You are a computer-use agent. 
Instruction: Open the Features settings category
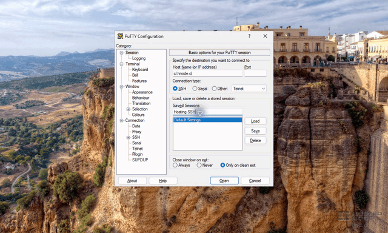pos(139,81)
